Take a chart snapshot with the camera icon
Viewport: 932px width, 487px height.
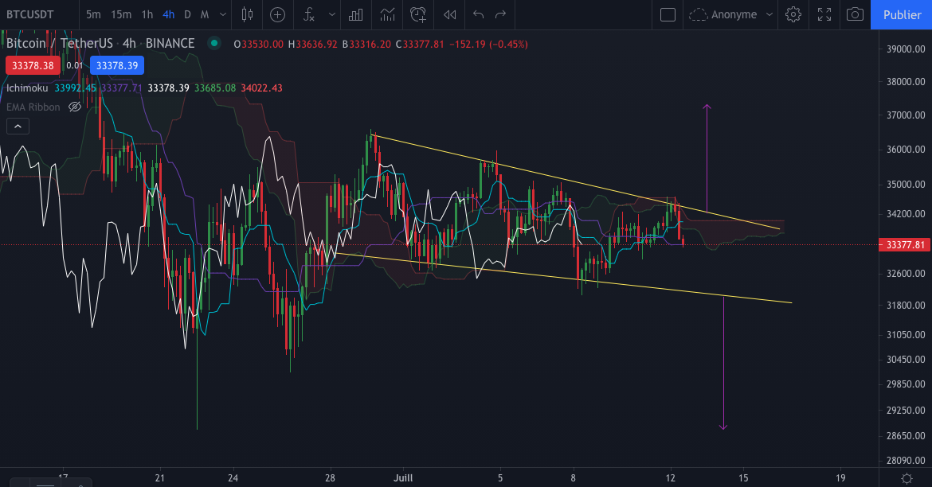856,14
